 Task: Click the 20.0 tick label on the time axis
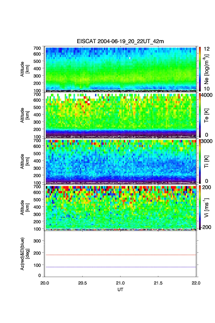tap(45, 283)
